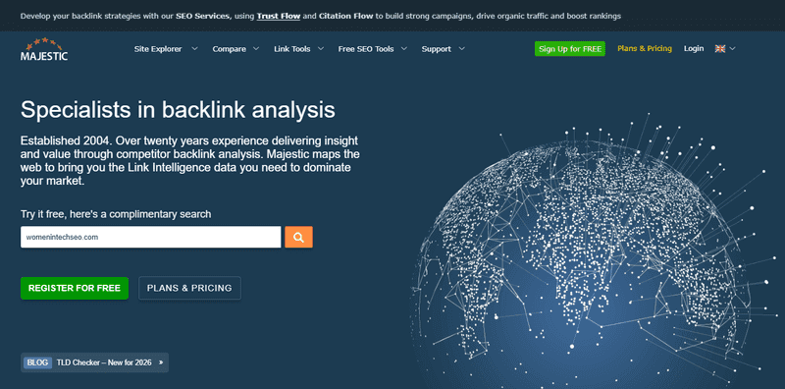
Task: Open the language selector dropdown arrow
Action: point(732,49)
